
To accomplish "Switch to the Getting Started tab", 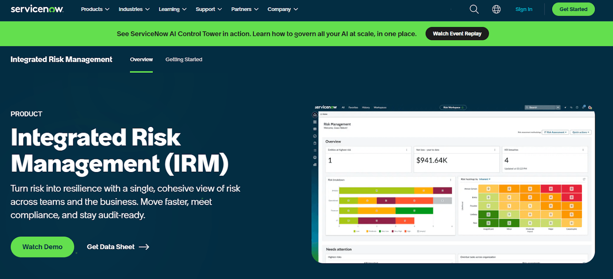I will click(x=184, y=60).
